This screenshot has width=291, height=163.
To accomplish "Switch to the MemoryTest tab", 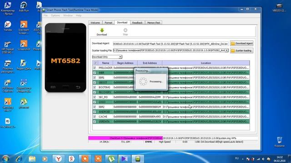I will pyautogui.click(x=154, y=23).
